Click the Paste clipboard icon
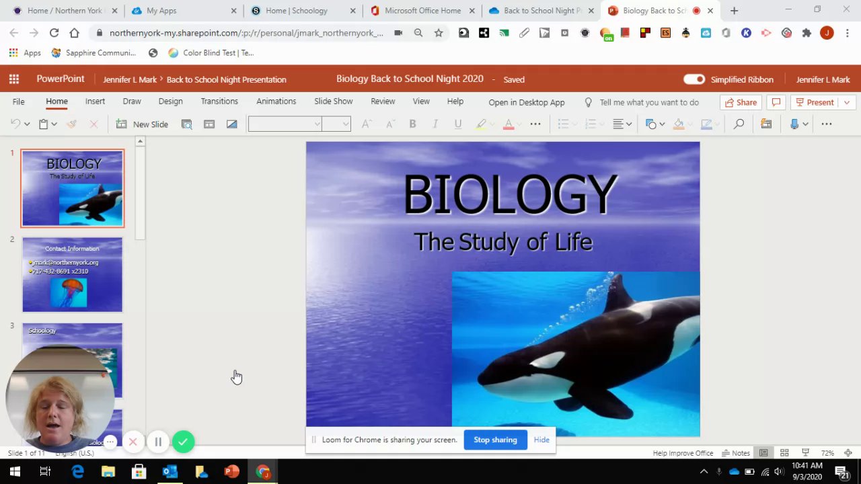This screenshot has width=861, height=484. coord(43,124)
